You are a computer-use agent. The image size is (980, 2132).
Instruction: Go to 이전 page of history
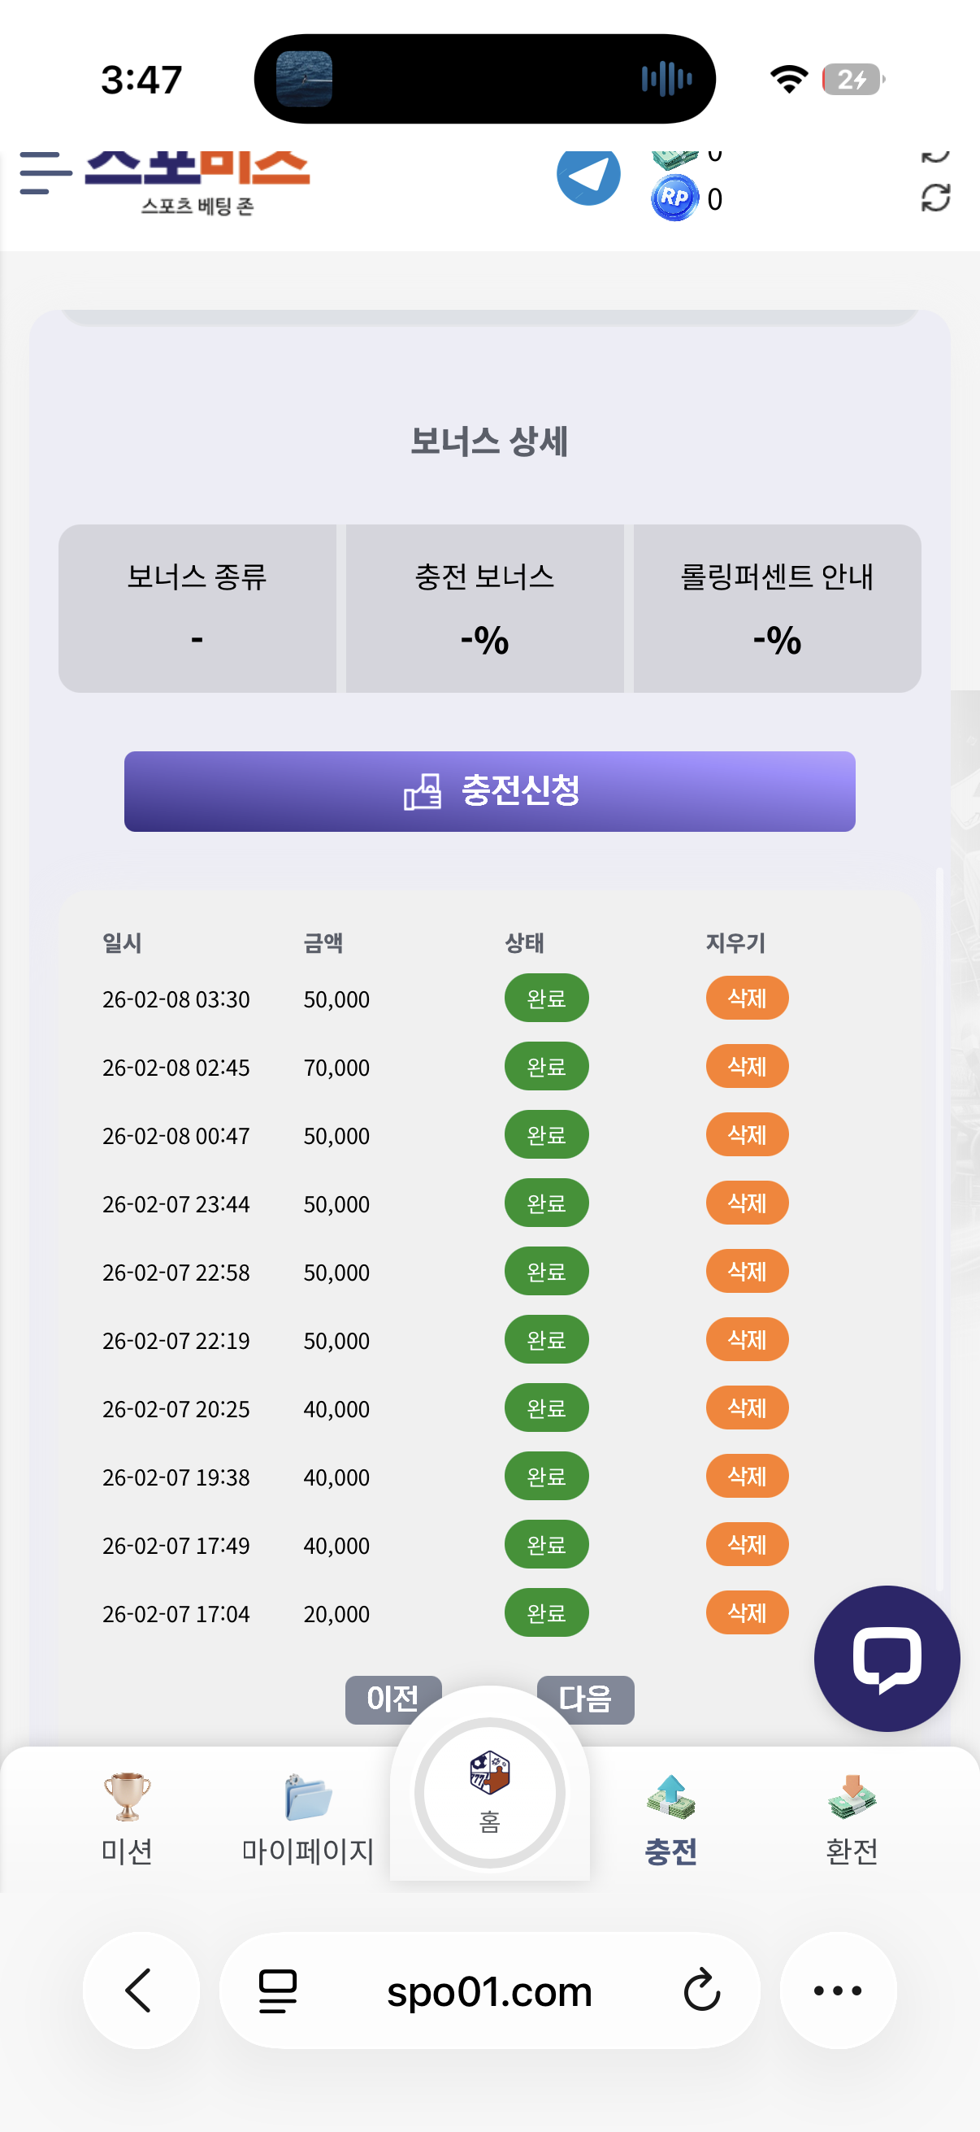pos(392,1699)
